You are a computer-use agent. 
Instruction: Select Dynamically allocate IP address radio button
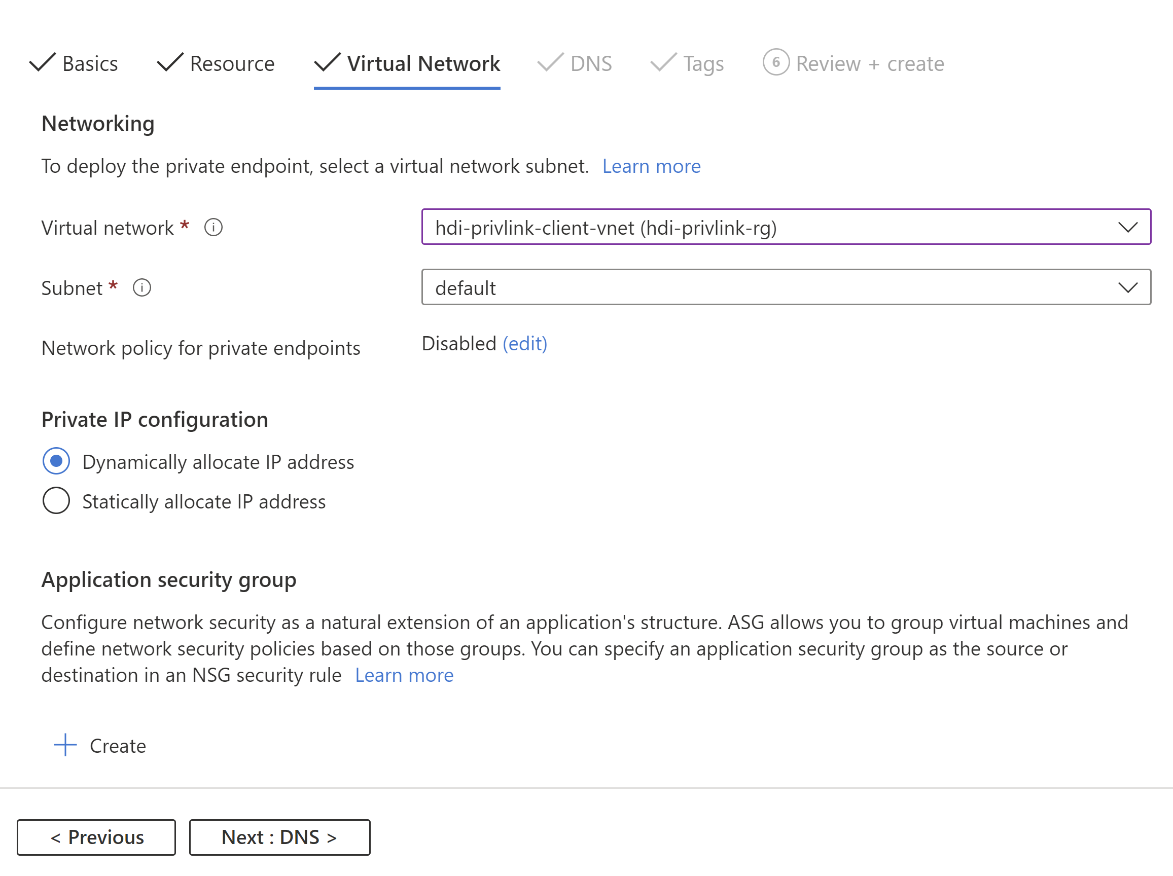56,461
